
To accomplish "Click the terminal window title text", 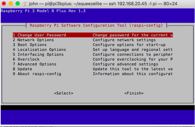I will [103, 4].
